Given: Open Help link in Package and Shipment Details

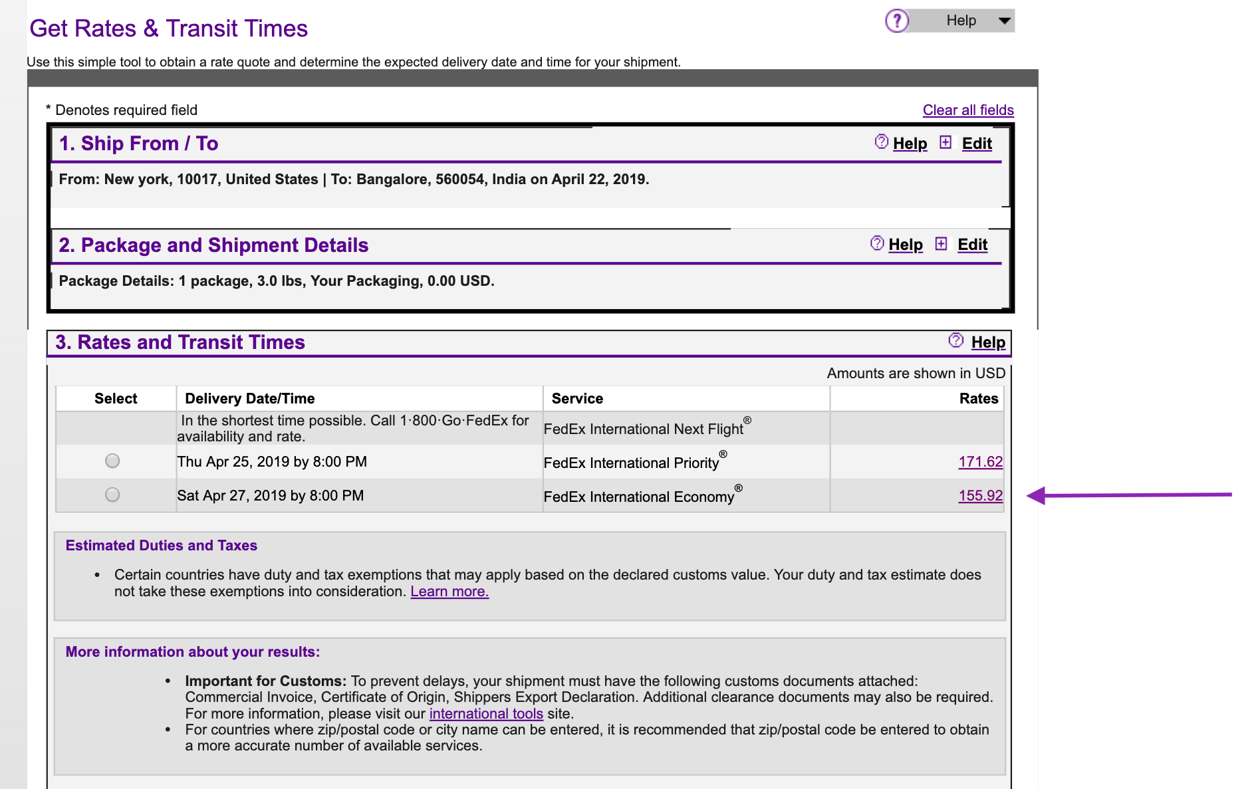Looking at the screenshot, I should 906,245.
